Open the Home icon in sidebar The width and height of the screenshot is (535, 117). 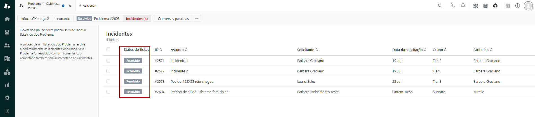[7, 19]
